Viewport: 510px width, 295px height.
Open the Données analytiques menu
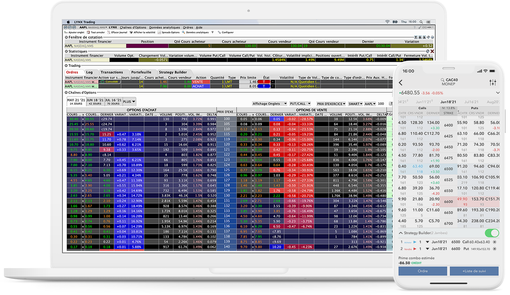click(164, 27)
